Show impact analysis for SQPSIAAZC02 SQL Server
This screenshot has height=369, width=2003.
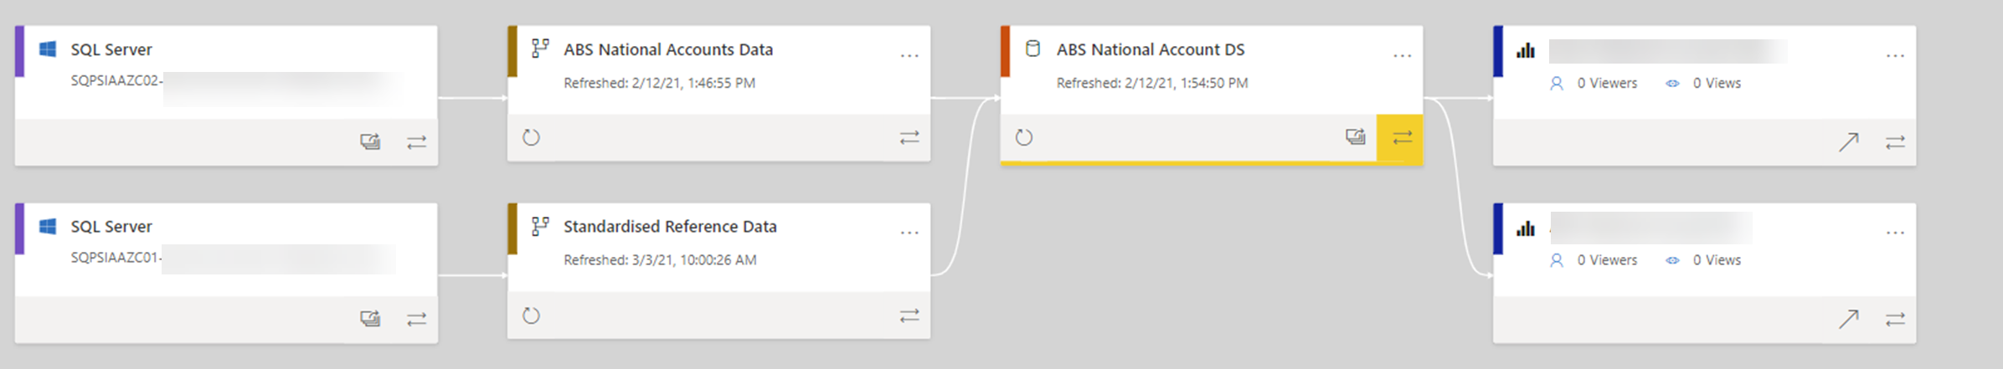tap(370, 142)
